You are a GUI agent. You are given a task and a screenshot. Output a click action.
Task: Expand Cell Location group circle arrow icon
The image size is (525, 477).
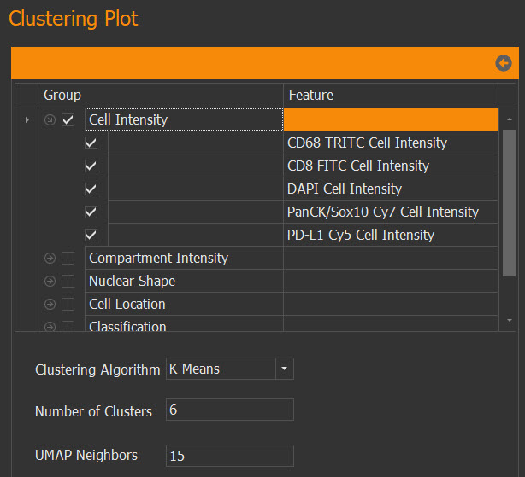click(50, 304)
